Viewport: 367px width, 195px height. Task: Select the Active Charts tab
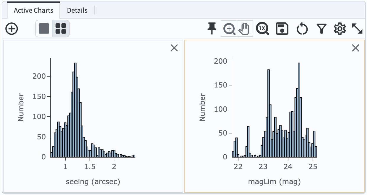[33, 10]
